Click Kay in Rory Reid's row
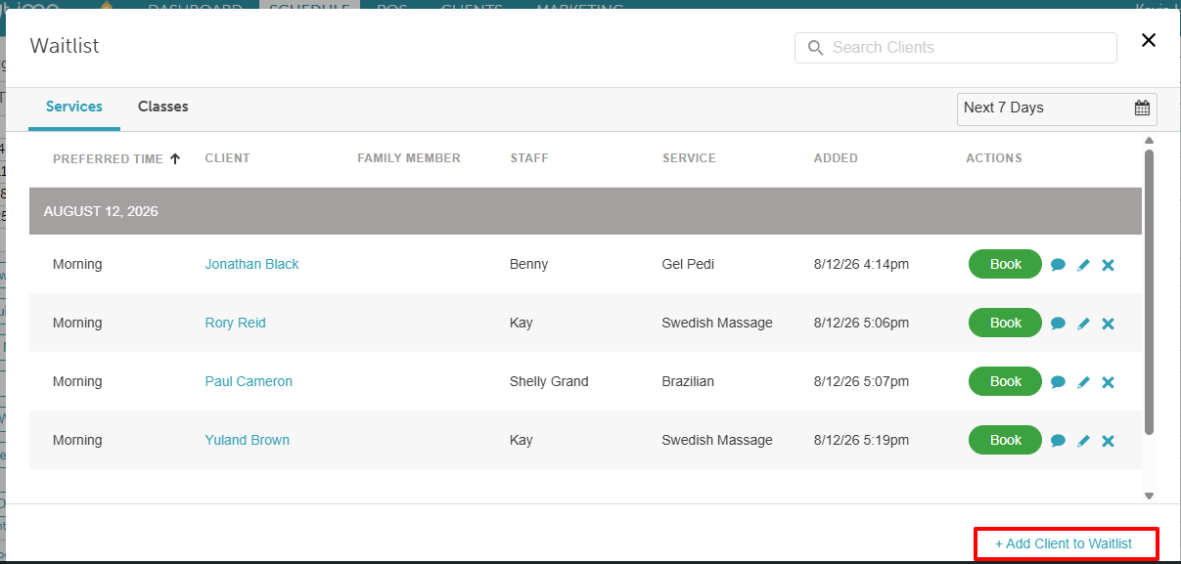1181x564 pixels. click(x=522, y=323)
